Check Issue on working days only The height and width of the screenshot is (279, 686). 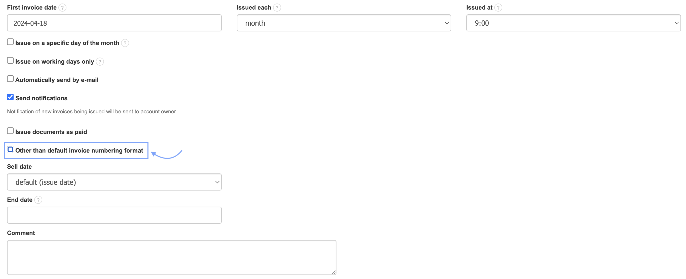pyautogui.click(x=10, y=60)
